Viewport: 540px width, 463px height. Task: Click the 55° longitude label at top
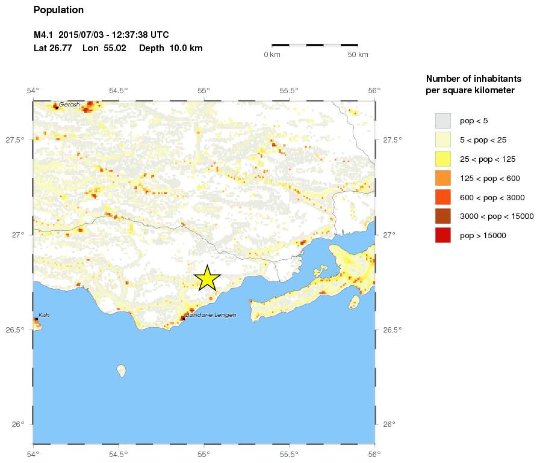point(203,91)
